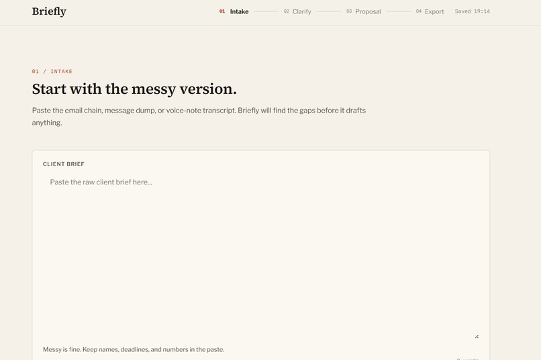Go to the Clarify step

pos(297,11)
